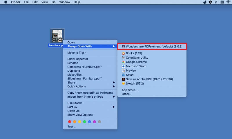Image resolution: width=232 pixels, height=139 pixels.
Task: Open the Window menu
Action: 64,2
